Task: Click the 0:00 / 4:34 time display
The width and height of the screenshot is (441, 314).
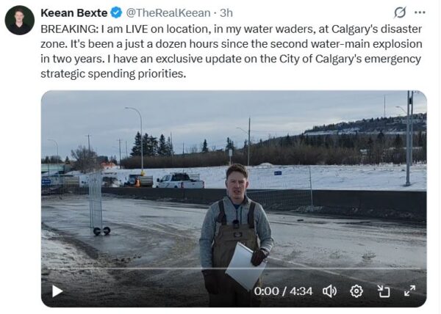Action: 284,291
